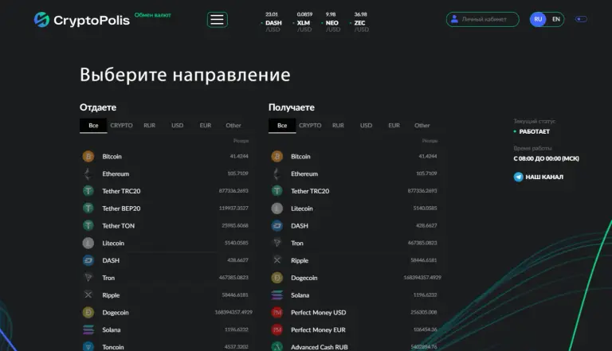612x351 pixels.
Task: Select XLM/USD ticker in header
Action: [304, 22]
